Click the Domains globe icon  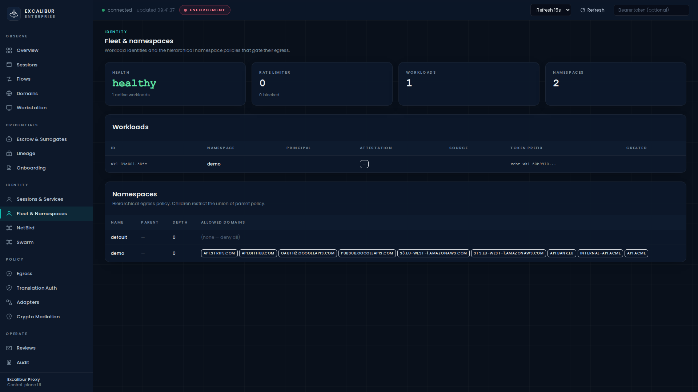9,94
